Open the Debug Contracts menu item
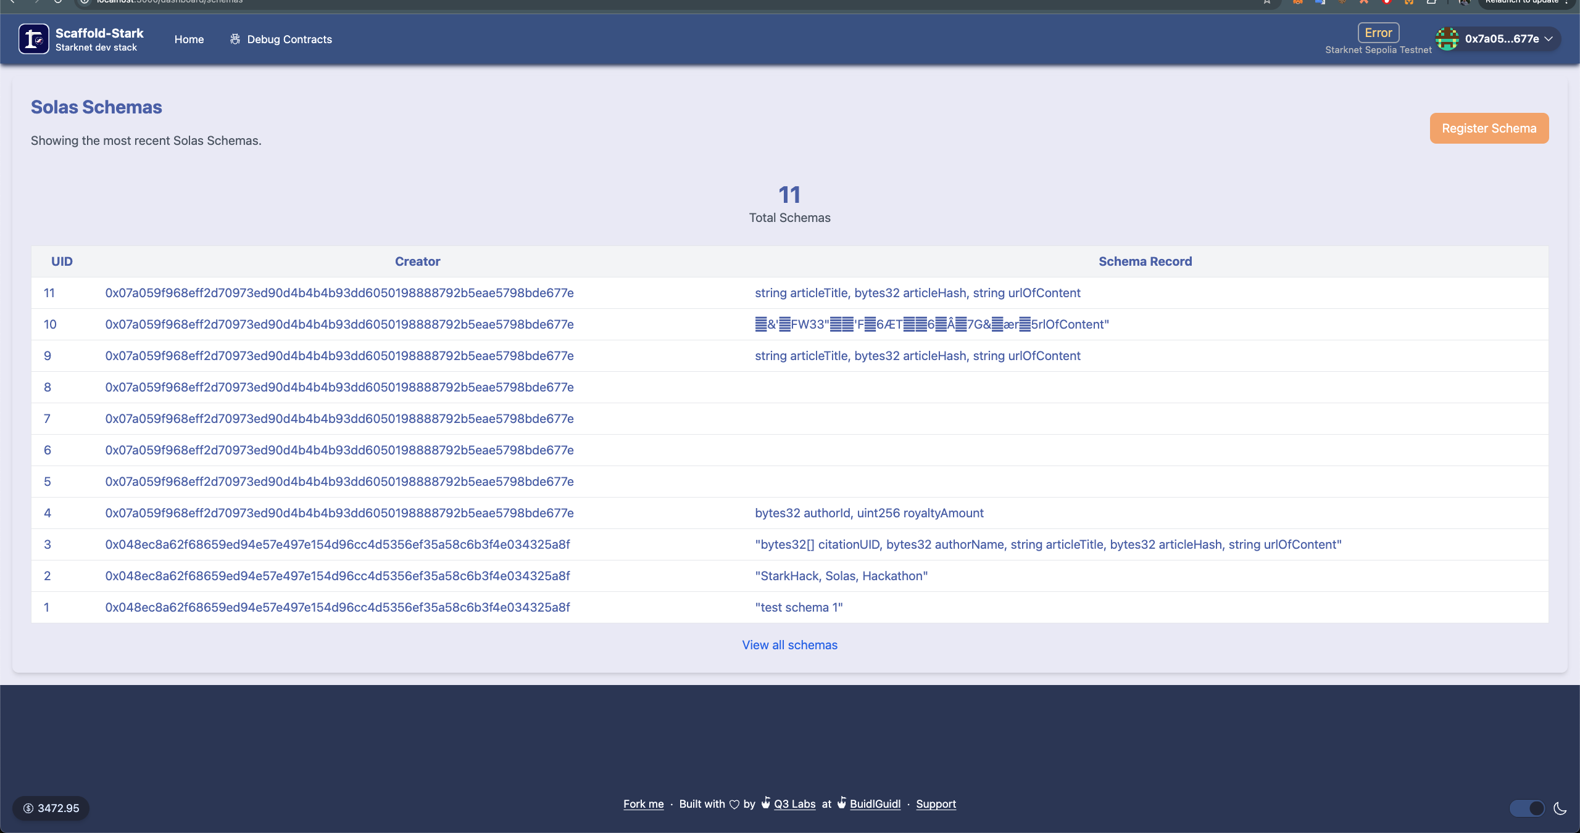1580x833 pixels. (289, 39)
